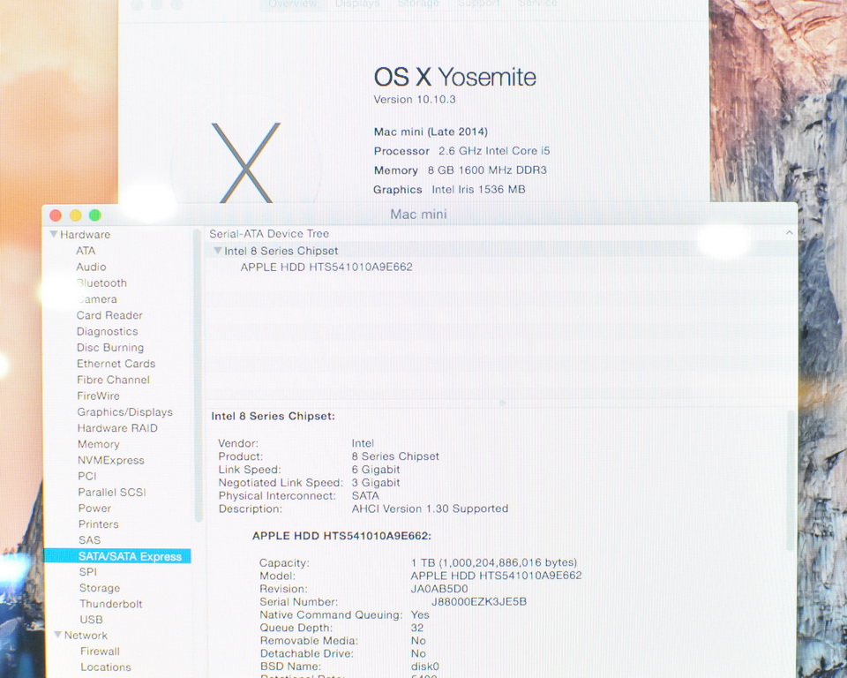Image resolution: width=847 pixels, height=678 pixels.
Task: Click the 8 GB 1600 MHz DDR3 memory value
Action: pos(487,170)
